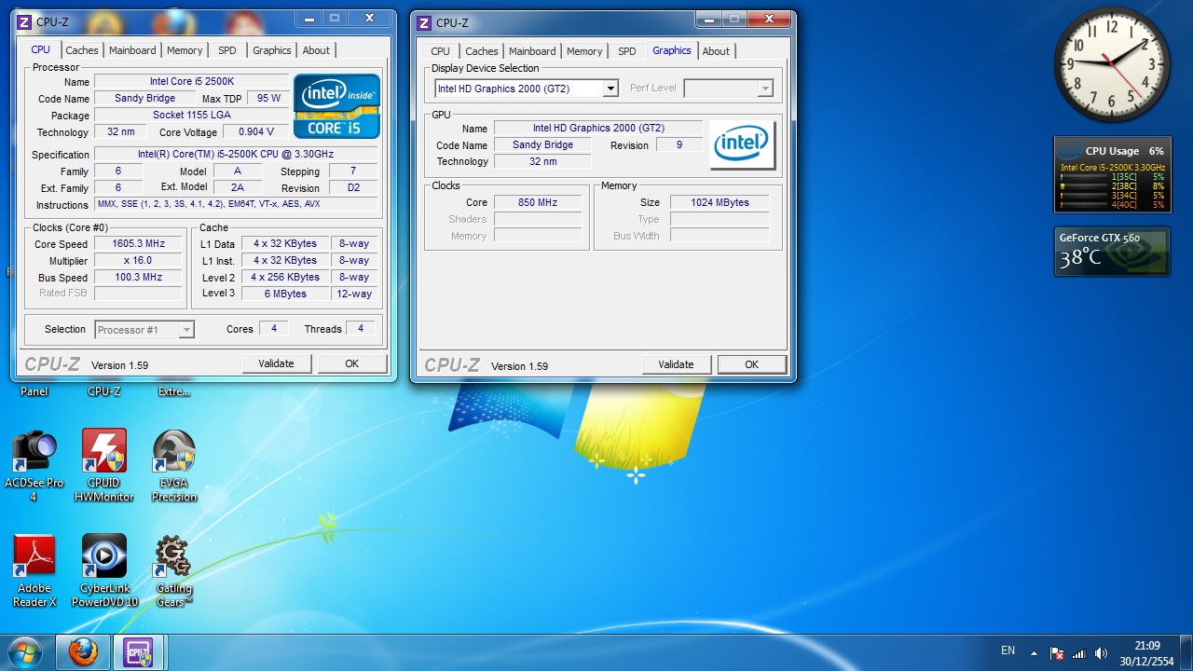
Task: Click the core 1 usage bar in CPU gadget
Action: [1083, 176]
